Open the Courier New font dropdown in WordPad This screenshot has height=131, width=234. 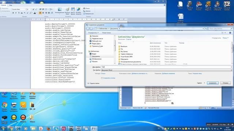tap(25, 9)
